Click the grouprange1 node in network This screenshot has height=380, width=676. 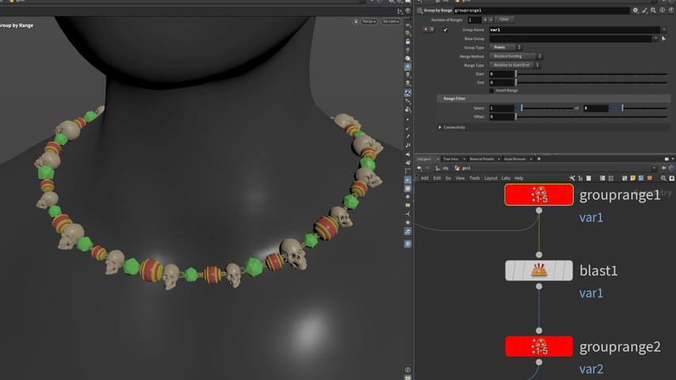[x=539, y=195]
